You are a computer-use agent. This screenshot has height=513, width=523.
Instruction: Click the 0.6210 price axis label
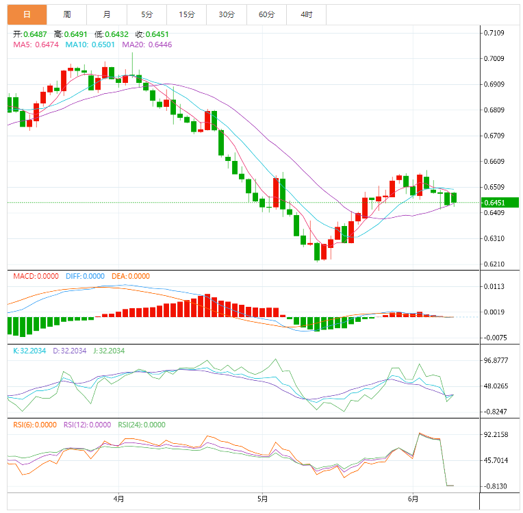point(494,264)
